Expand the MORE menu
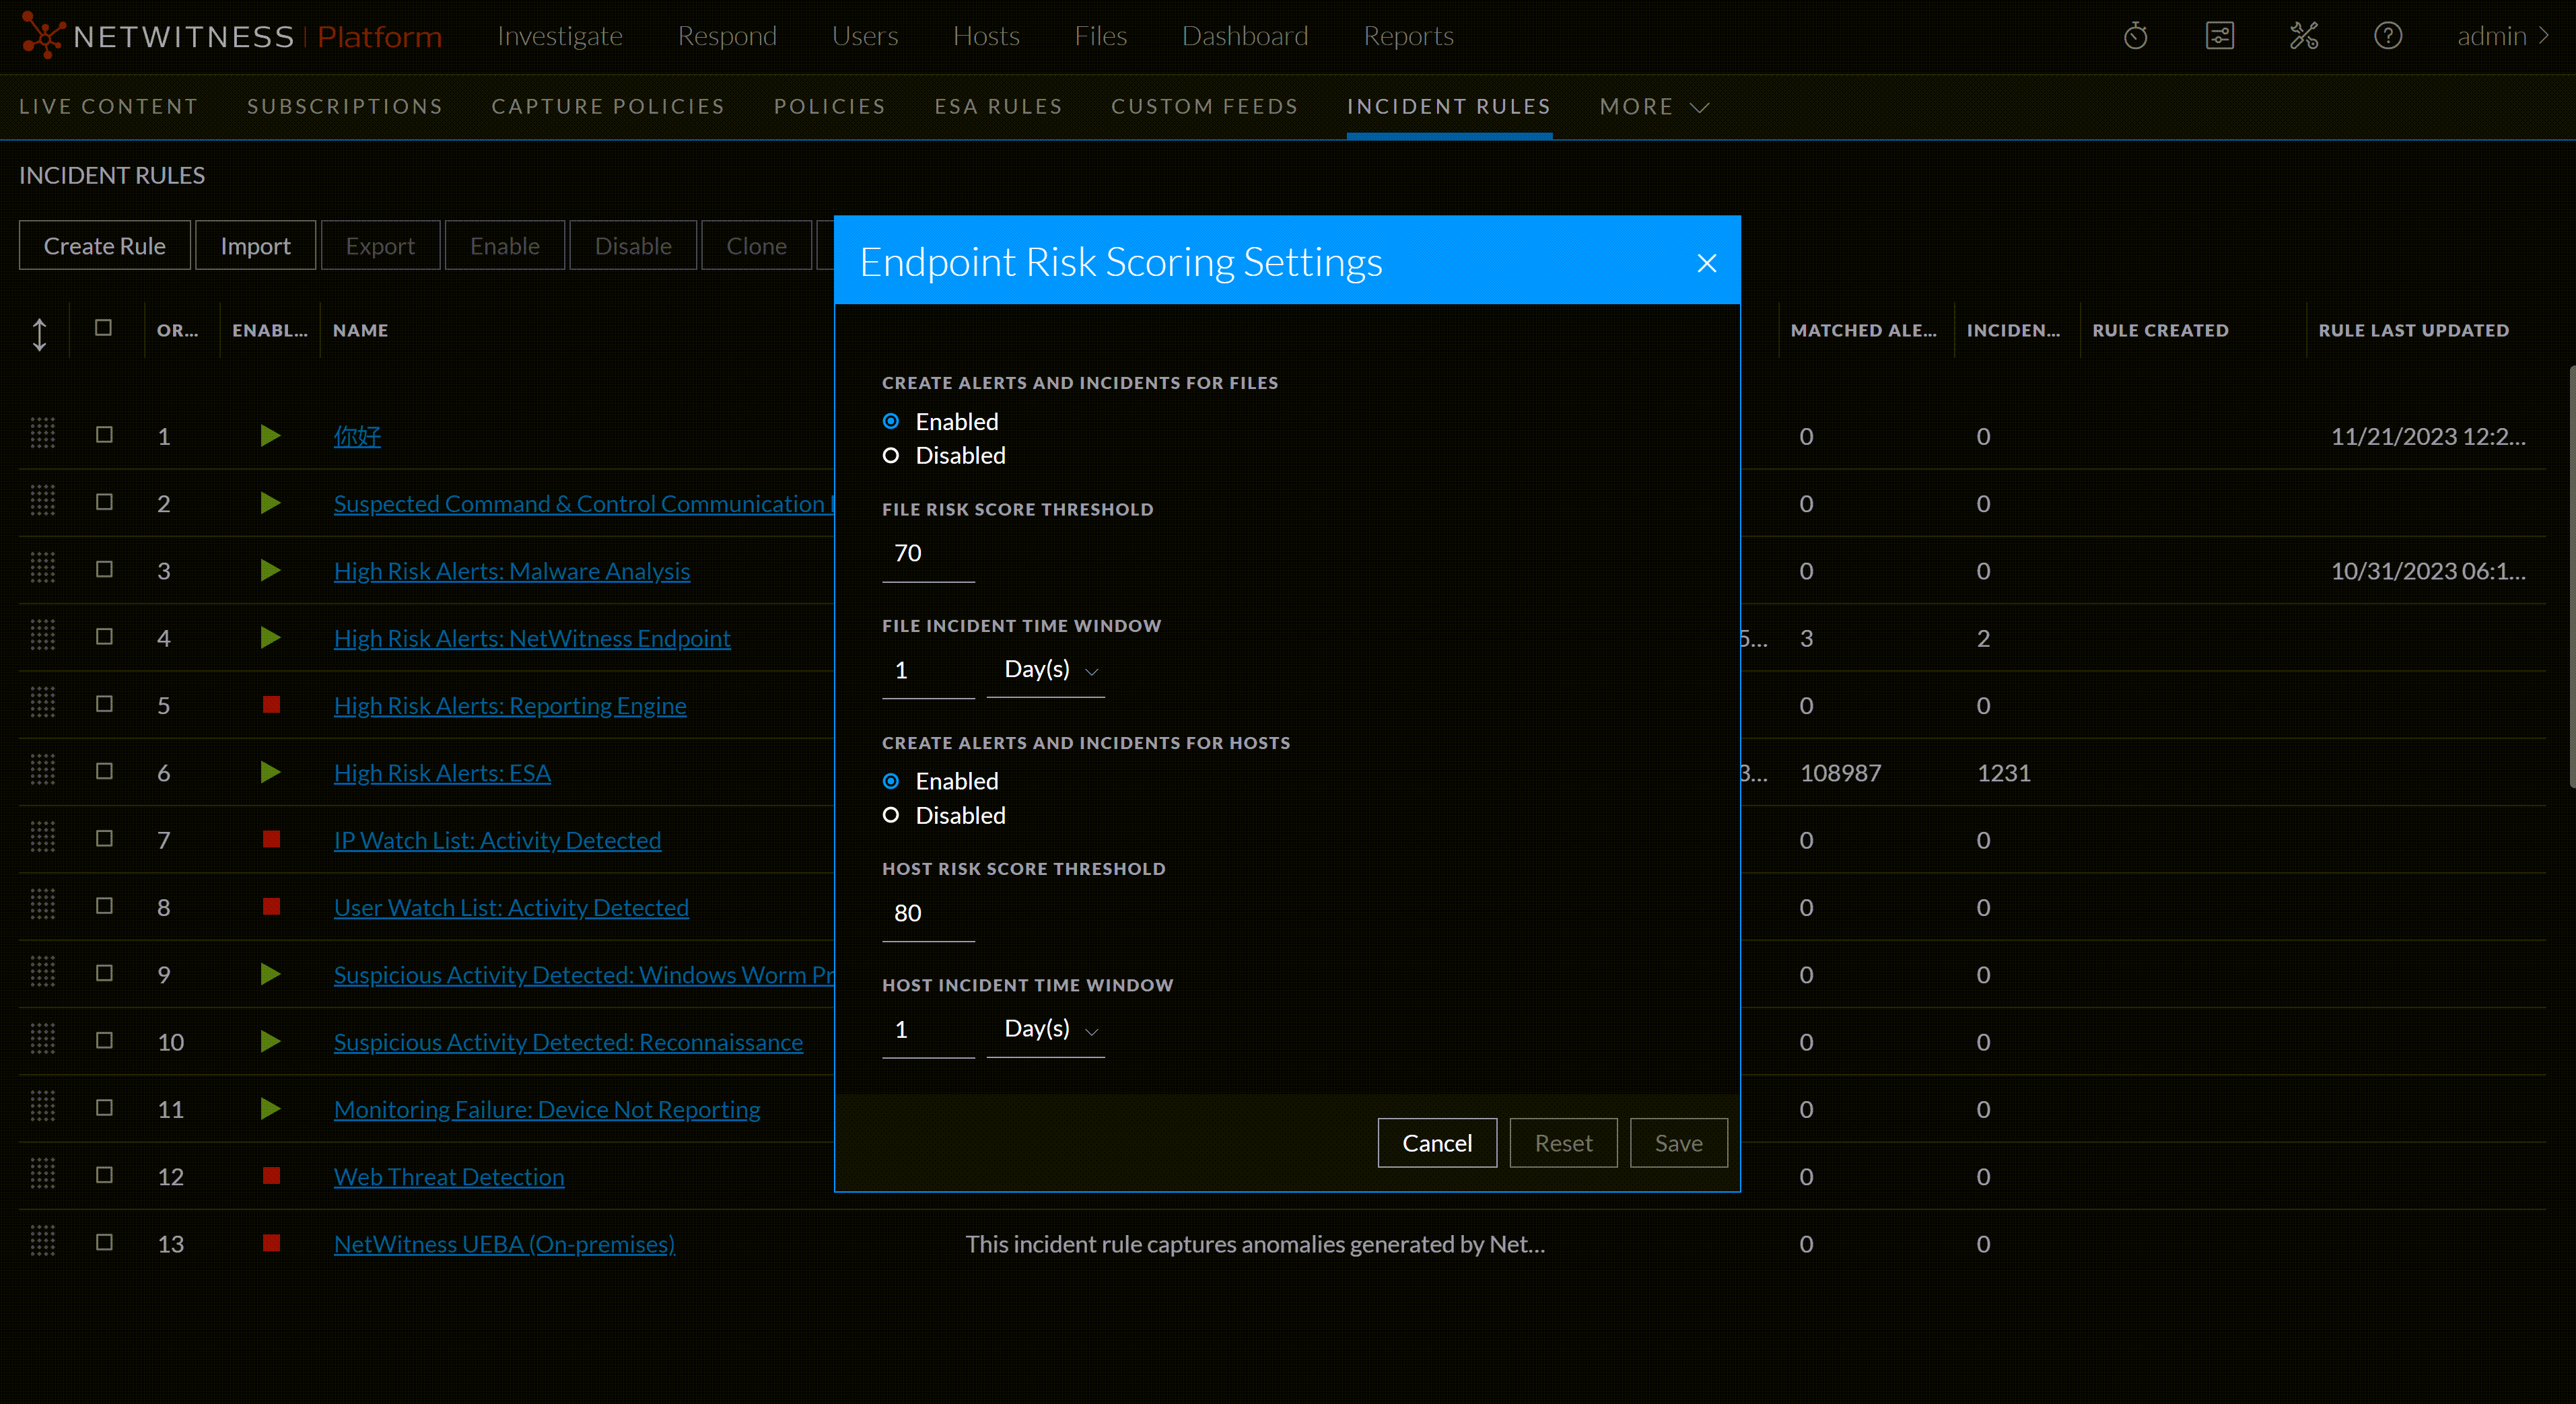 pyautogui.click(x=1653, y=107)
